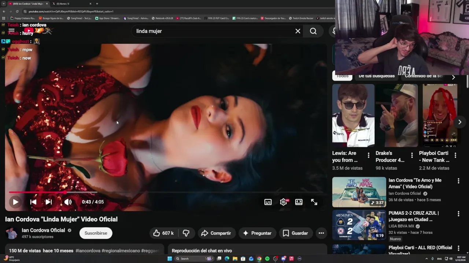
Task: Open the YouTube hamburger guide menu
Action: pos(11,31)
